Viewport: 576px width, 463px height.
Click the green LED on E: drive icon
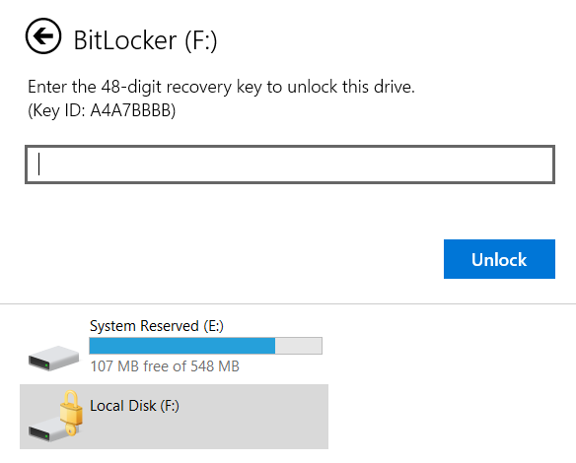tap(46, 365)
